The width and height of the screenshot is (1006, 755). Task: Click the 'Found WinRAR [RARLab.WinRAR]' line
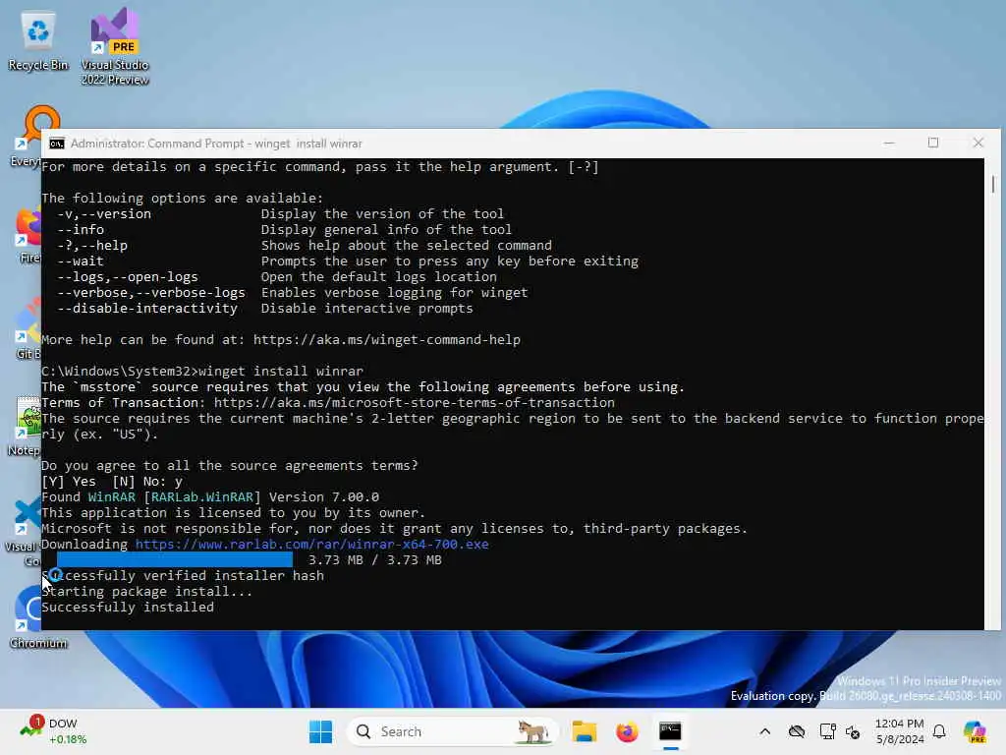(210, 496)
